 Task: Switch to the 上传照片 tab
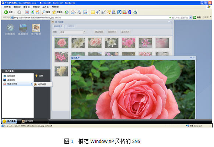point(70,26)
